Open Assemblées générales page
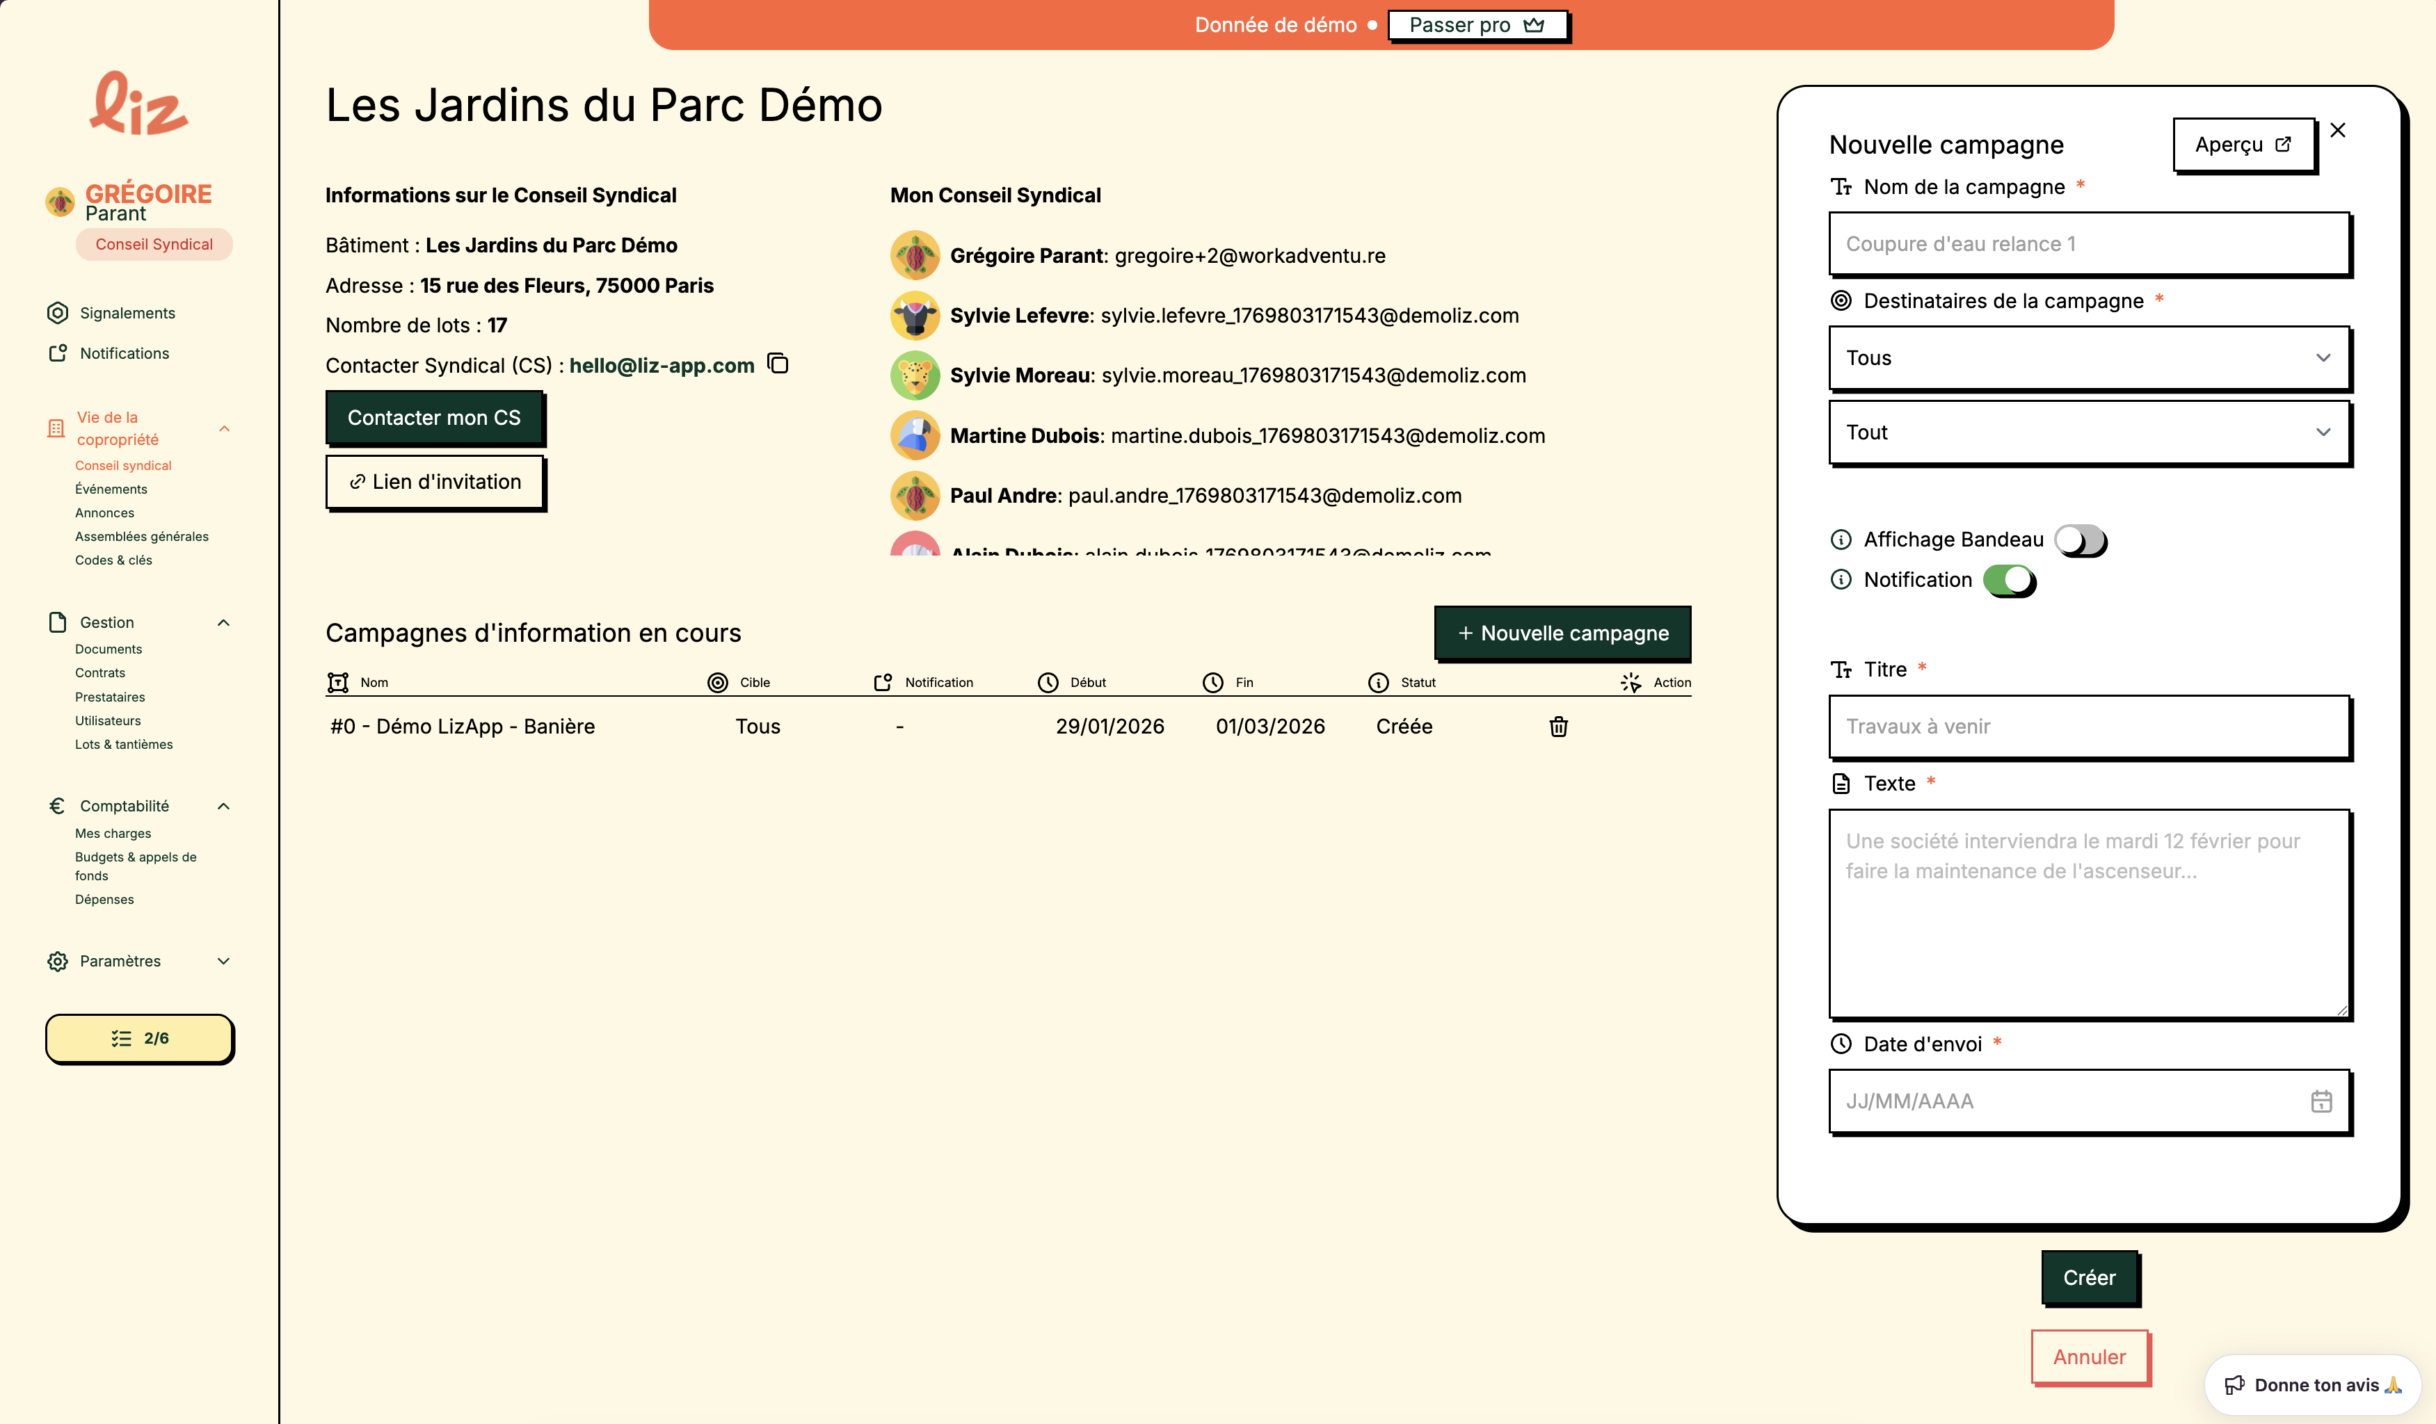The height and width of the screenshot is (1424, 2436). pos(142,536)
